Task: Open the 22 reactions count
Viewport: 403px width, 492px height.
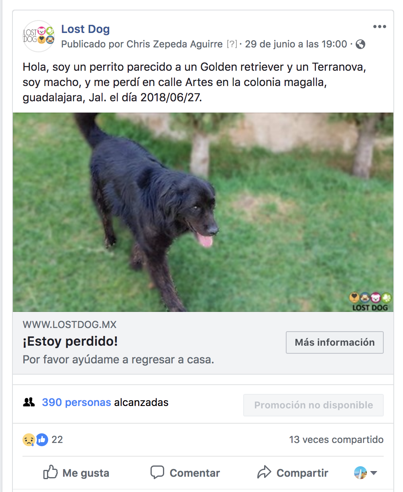Action: [57, 440]
